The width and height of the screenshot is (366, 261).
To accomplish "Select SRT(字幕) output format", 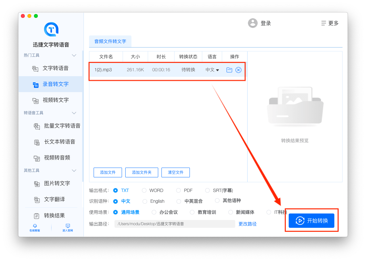I will click(x=207, y=190).
